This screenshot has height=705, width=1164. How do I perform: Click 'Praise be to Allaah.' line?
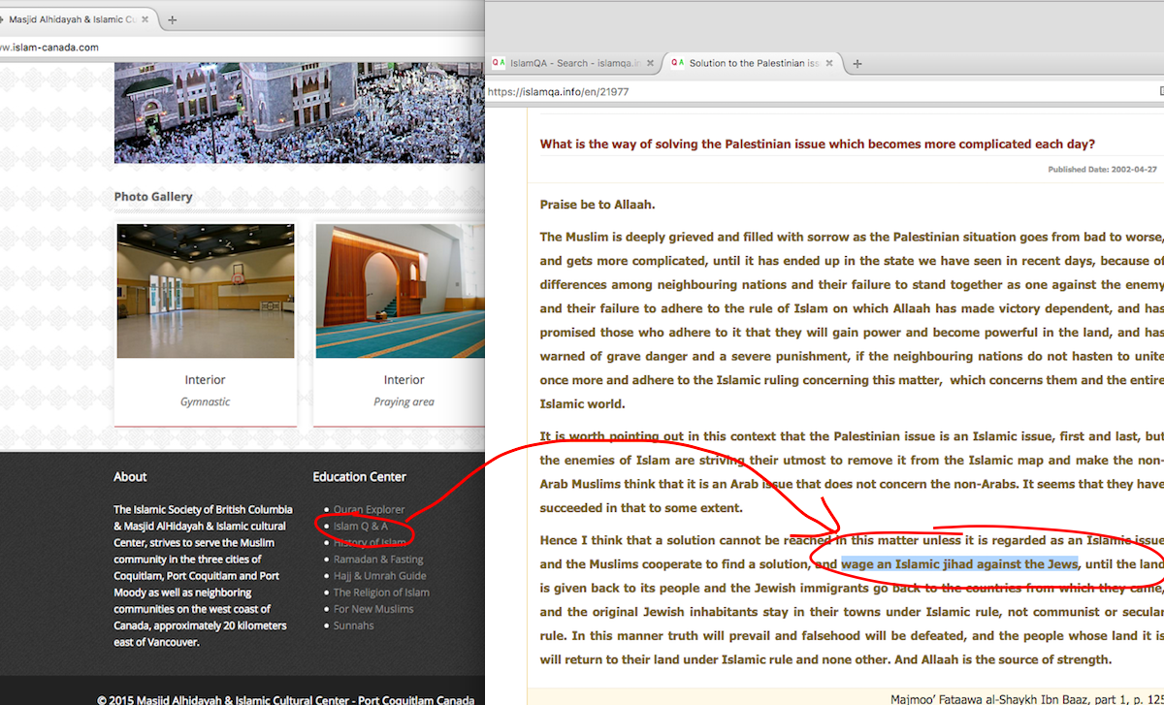pos(598,204)
